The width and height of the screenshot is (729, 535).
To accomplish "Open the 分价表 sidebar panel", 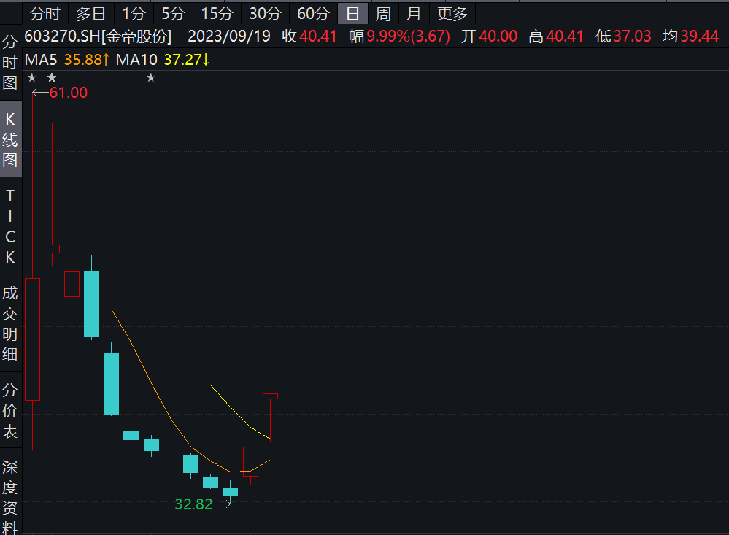I will 10,410.
